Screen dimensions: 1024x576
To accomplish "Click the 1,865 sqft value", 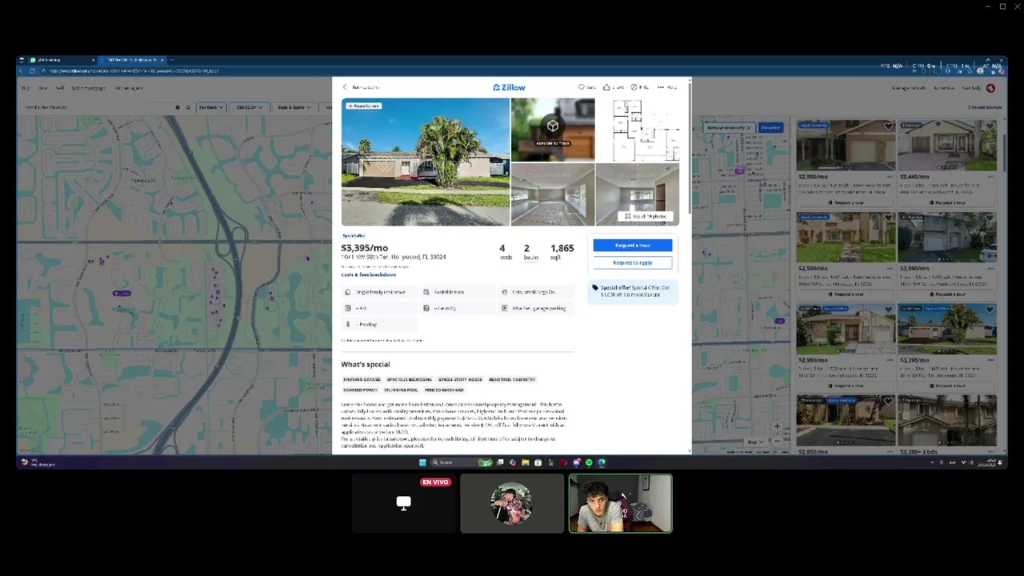I will point(562,248).
